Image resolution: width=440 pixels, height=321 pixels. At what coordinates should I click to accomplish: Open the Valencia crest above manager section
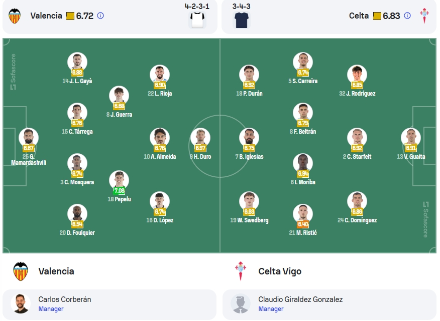tap(21, 271)
